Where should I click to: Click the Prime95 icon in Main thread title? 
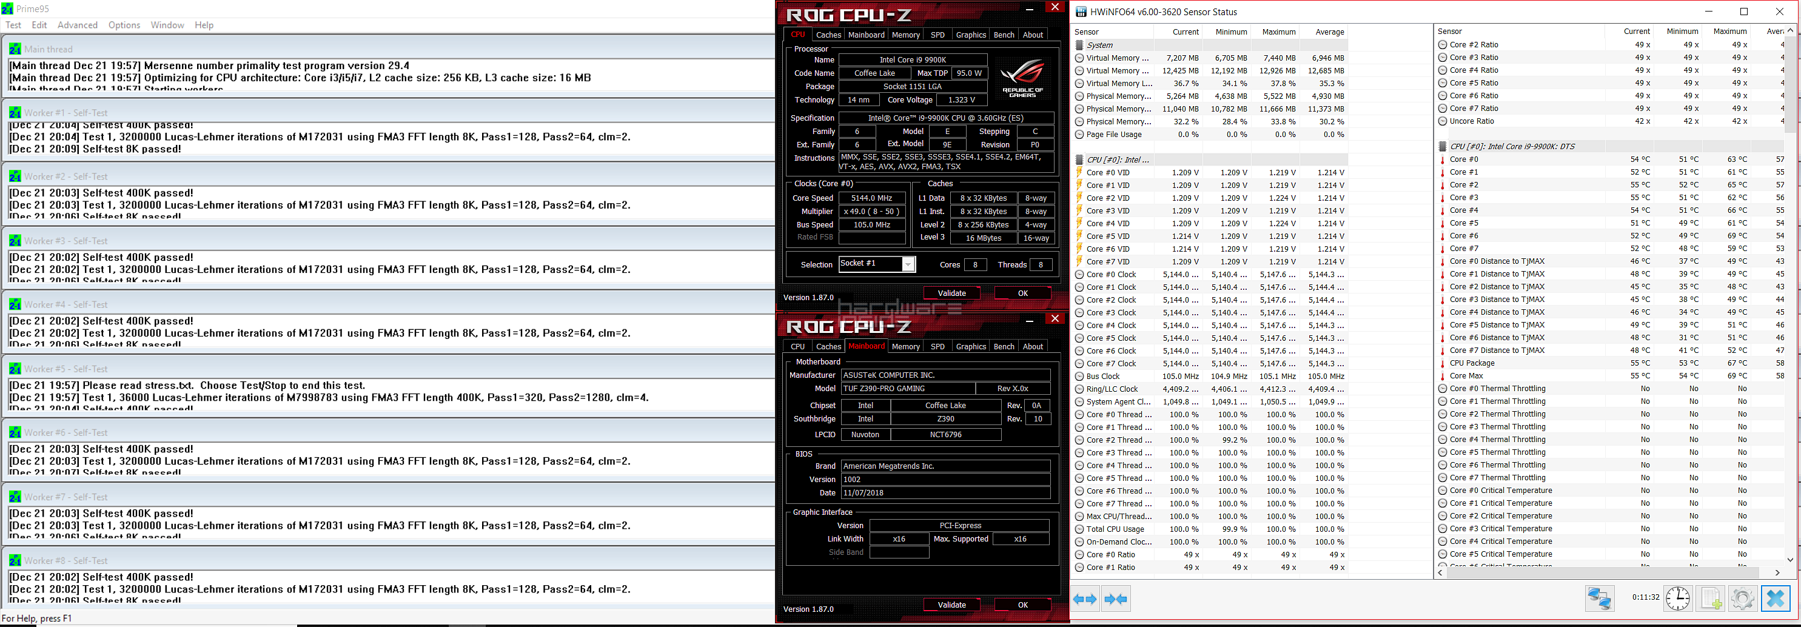tap(15, 49)
